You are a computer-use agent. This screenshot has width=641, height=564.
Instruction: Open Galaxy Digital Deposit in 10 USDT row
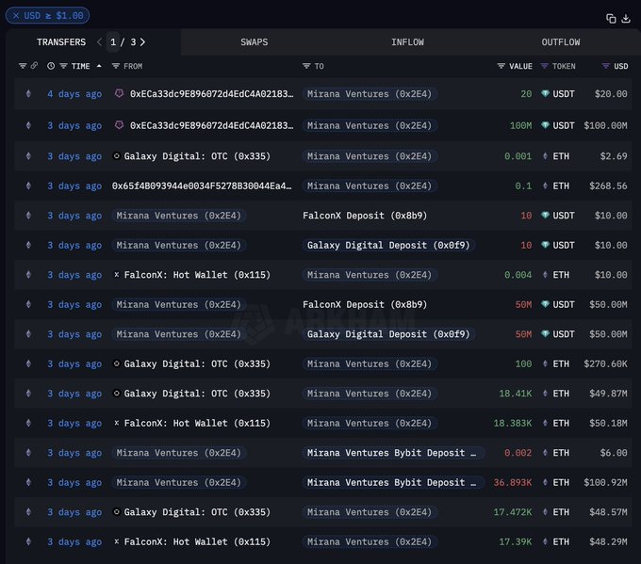[x=388, y=245]
